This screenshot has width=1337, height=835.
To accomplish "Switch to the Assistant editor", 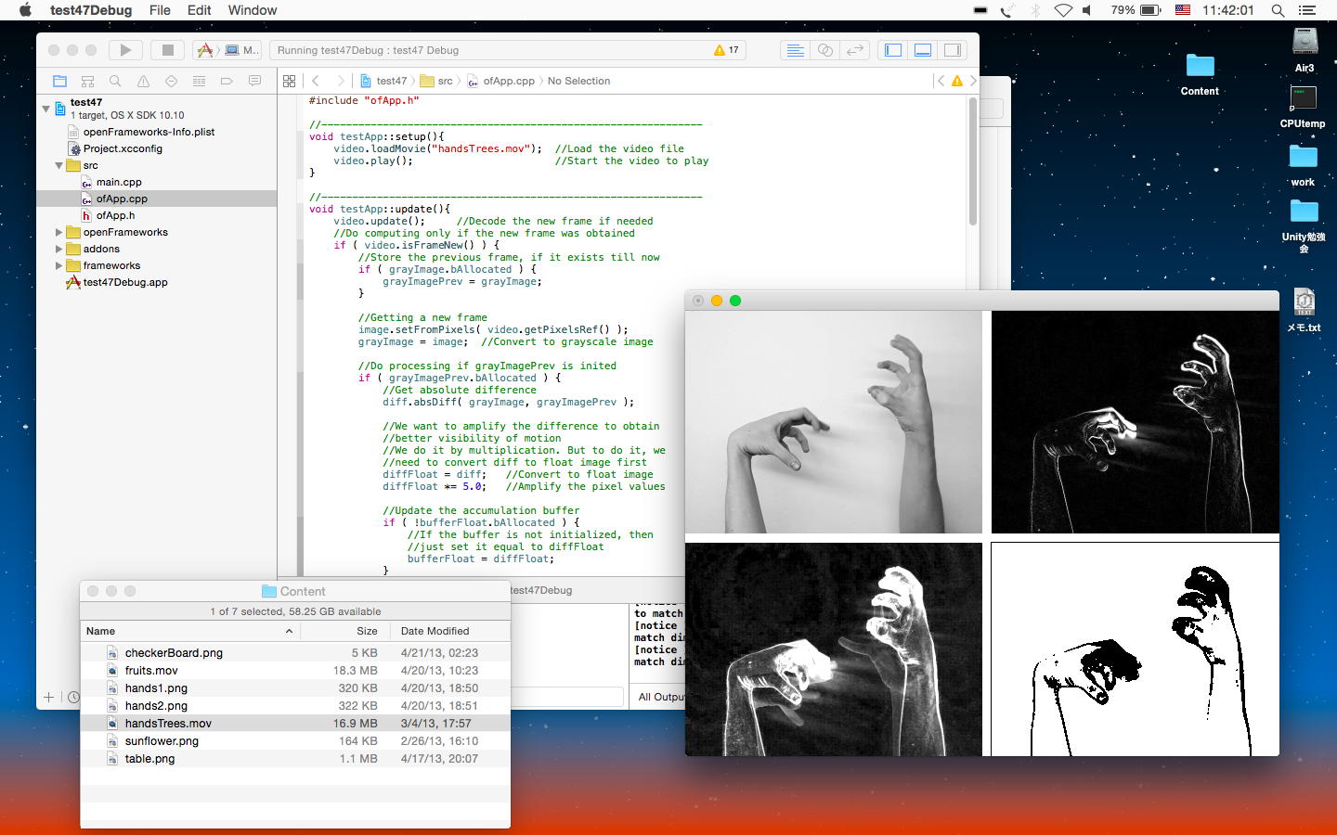I will (825, 50).
